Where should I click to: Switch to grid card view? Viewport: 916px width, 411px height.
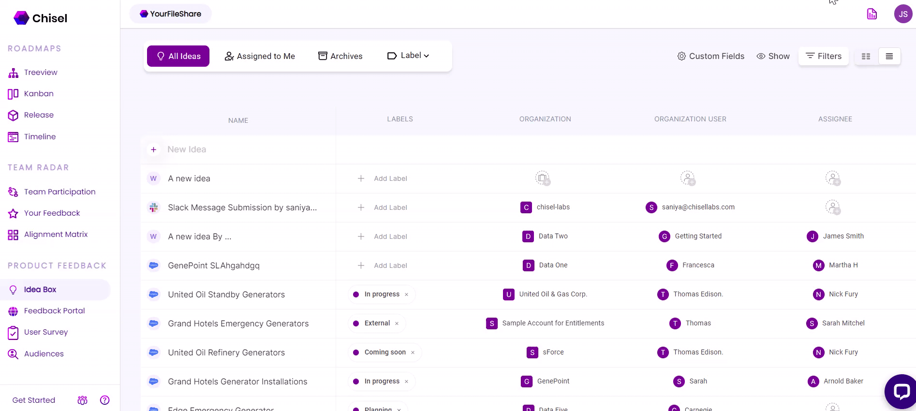click(x=866, y=57)
